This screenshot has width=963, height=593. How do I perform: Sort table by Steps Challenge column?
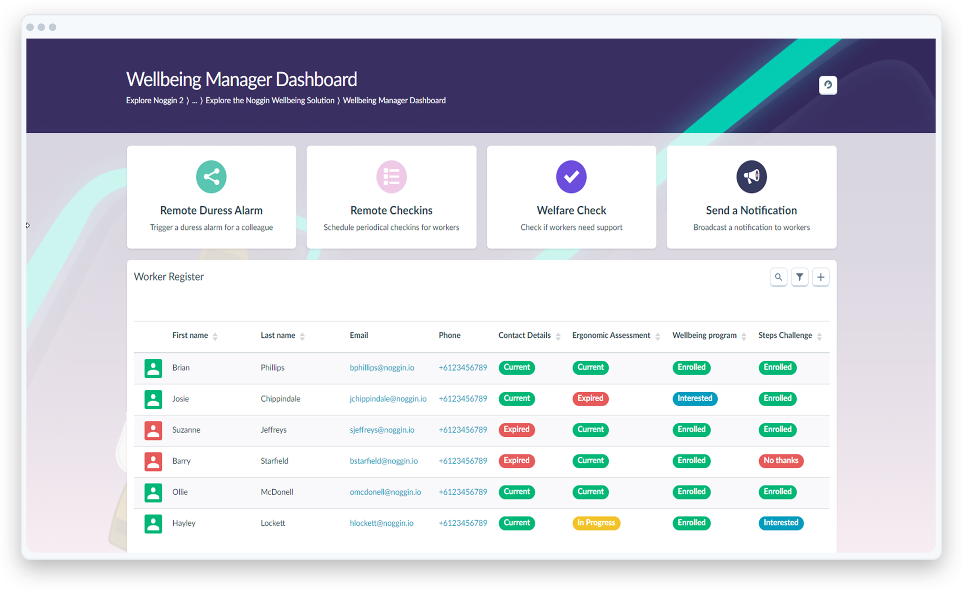819,336
